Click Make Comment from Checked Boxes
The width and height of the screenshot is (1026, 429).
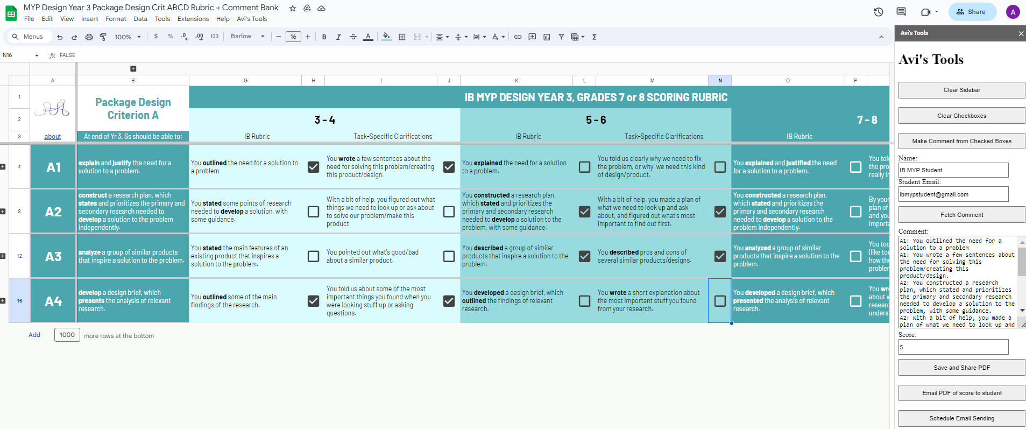(961, 141)
